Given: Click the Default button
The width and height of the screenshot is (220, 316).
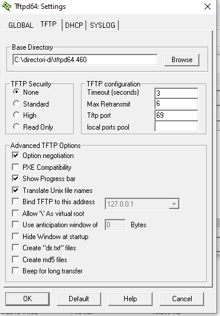Looking at the screenshot, I should point(79,299).
